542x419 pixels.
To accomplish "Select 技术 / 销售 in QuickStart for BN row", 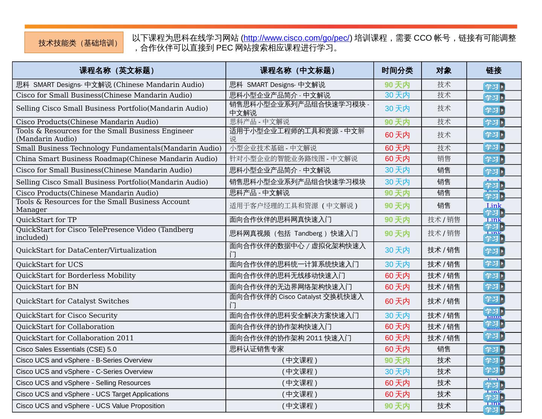I will [444, 287].
